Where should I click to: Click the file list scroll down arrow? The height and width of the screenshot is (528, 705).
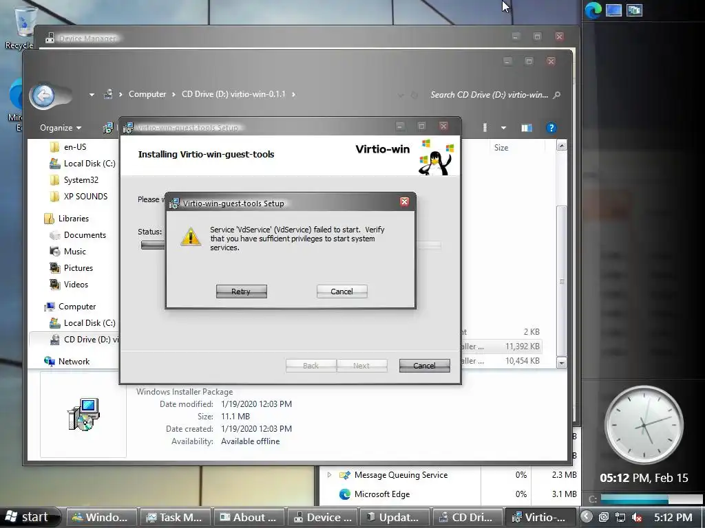[561, 363]
